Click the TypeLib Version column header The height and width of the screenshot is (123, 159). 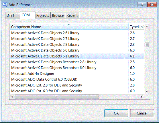[137, 27]
